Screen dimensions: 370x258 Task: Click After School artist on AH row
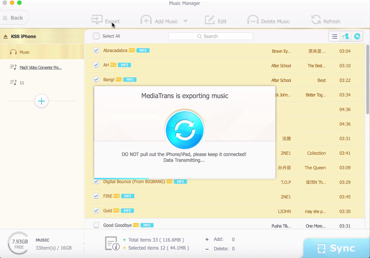[x=281, y=66]
